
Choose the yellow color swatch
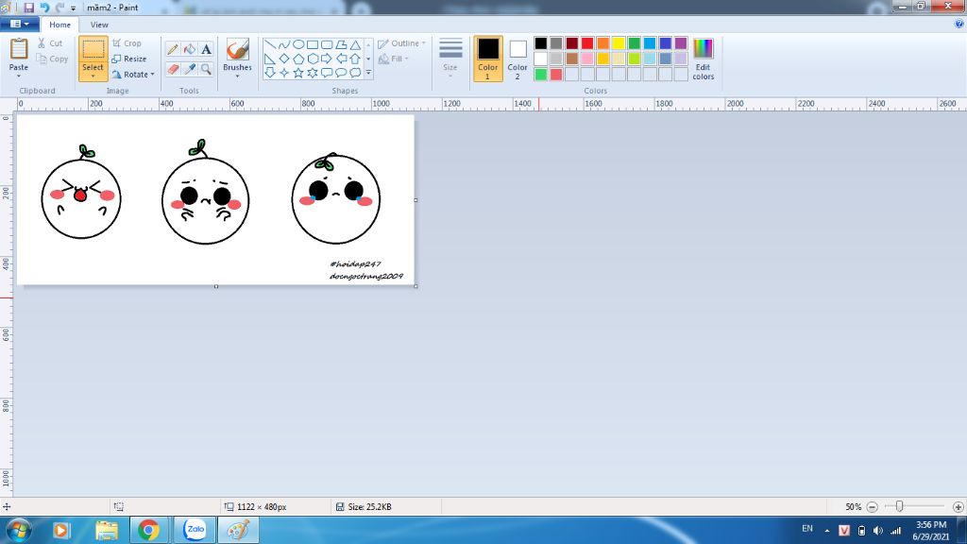(x=619, y=43)
